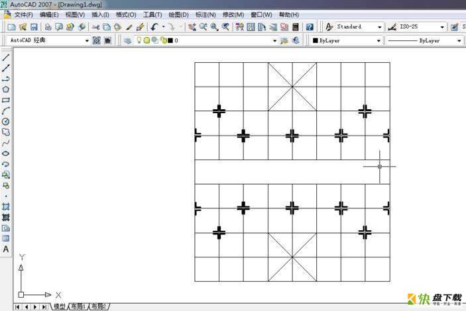Screen dimensions: 466x311
Task: Activate the Zoom Window tool
Action: 214,27
